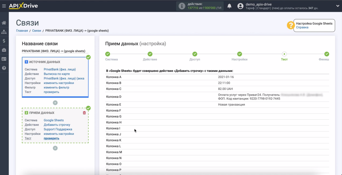This screenshot has height=175, width=342.
Task: Select the Новая транзакция value
Action: point(232,105)
